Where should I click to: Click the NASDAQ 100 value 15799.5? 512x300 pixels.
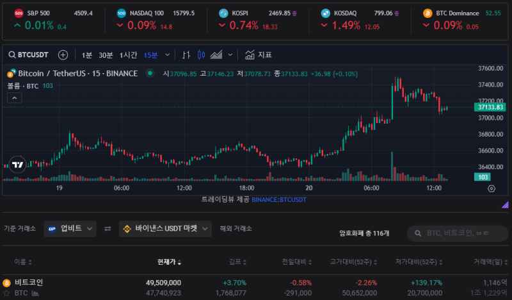(184, 13)
